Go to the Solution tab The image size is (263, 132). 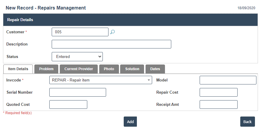(x=132, y=69)
